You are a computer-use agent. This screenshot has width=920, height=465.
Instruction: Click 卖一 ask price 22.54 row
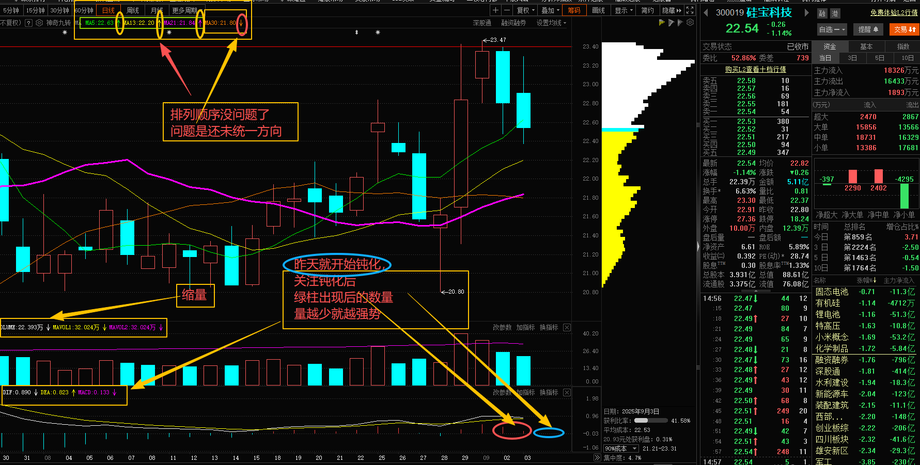(755, 111)
